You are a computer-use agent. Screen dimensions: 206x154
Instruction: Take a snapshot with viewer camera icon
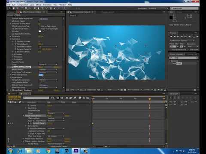99,90
